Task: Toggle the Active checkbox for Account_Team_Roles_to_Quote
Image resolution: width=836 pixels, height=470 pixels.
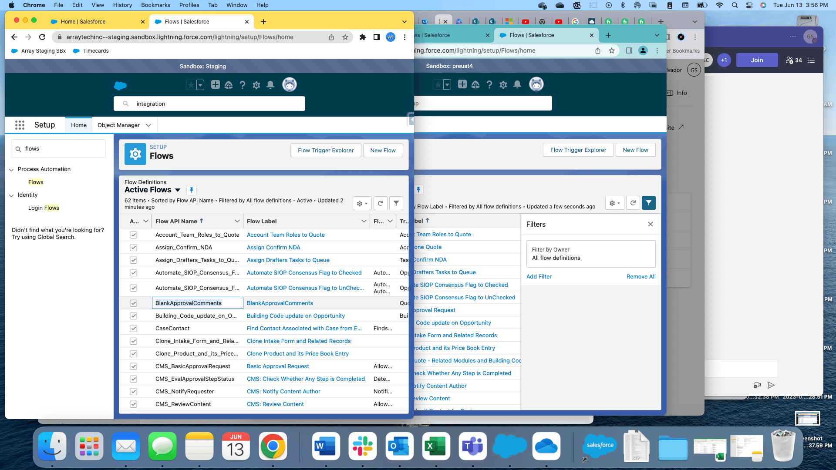Action: pyautogui.click(x=134, y=235)
